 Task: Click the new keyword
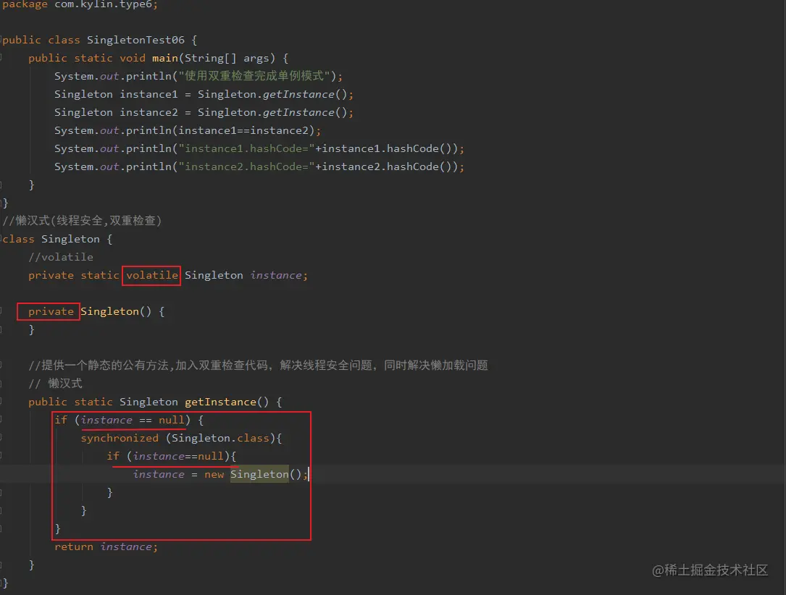pos(214,474)
